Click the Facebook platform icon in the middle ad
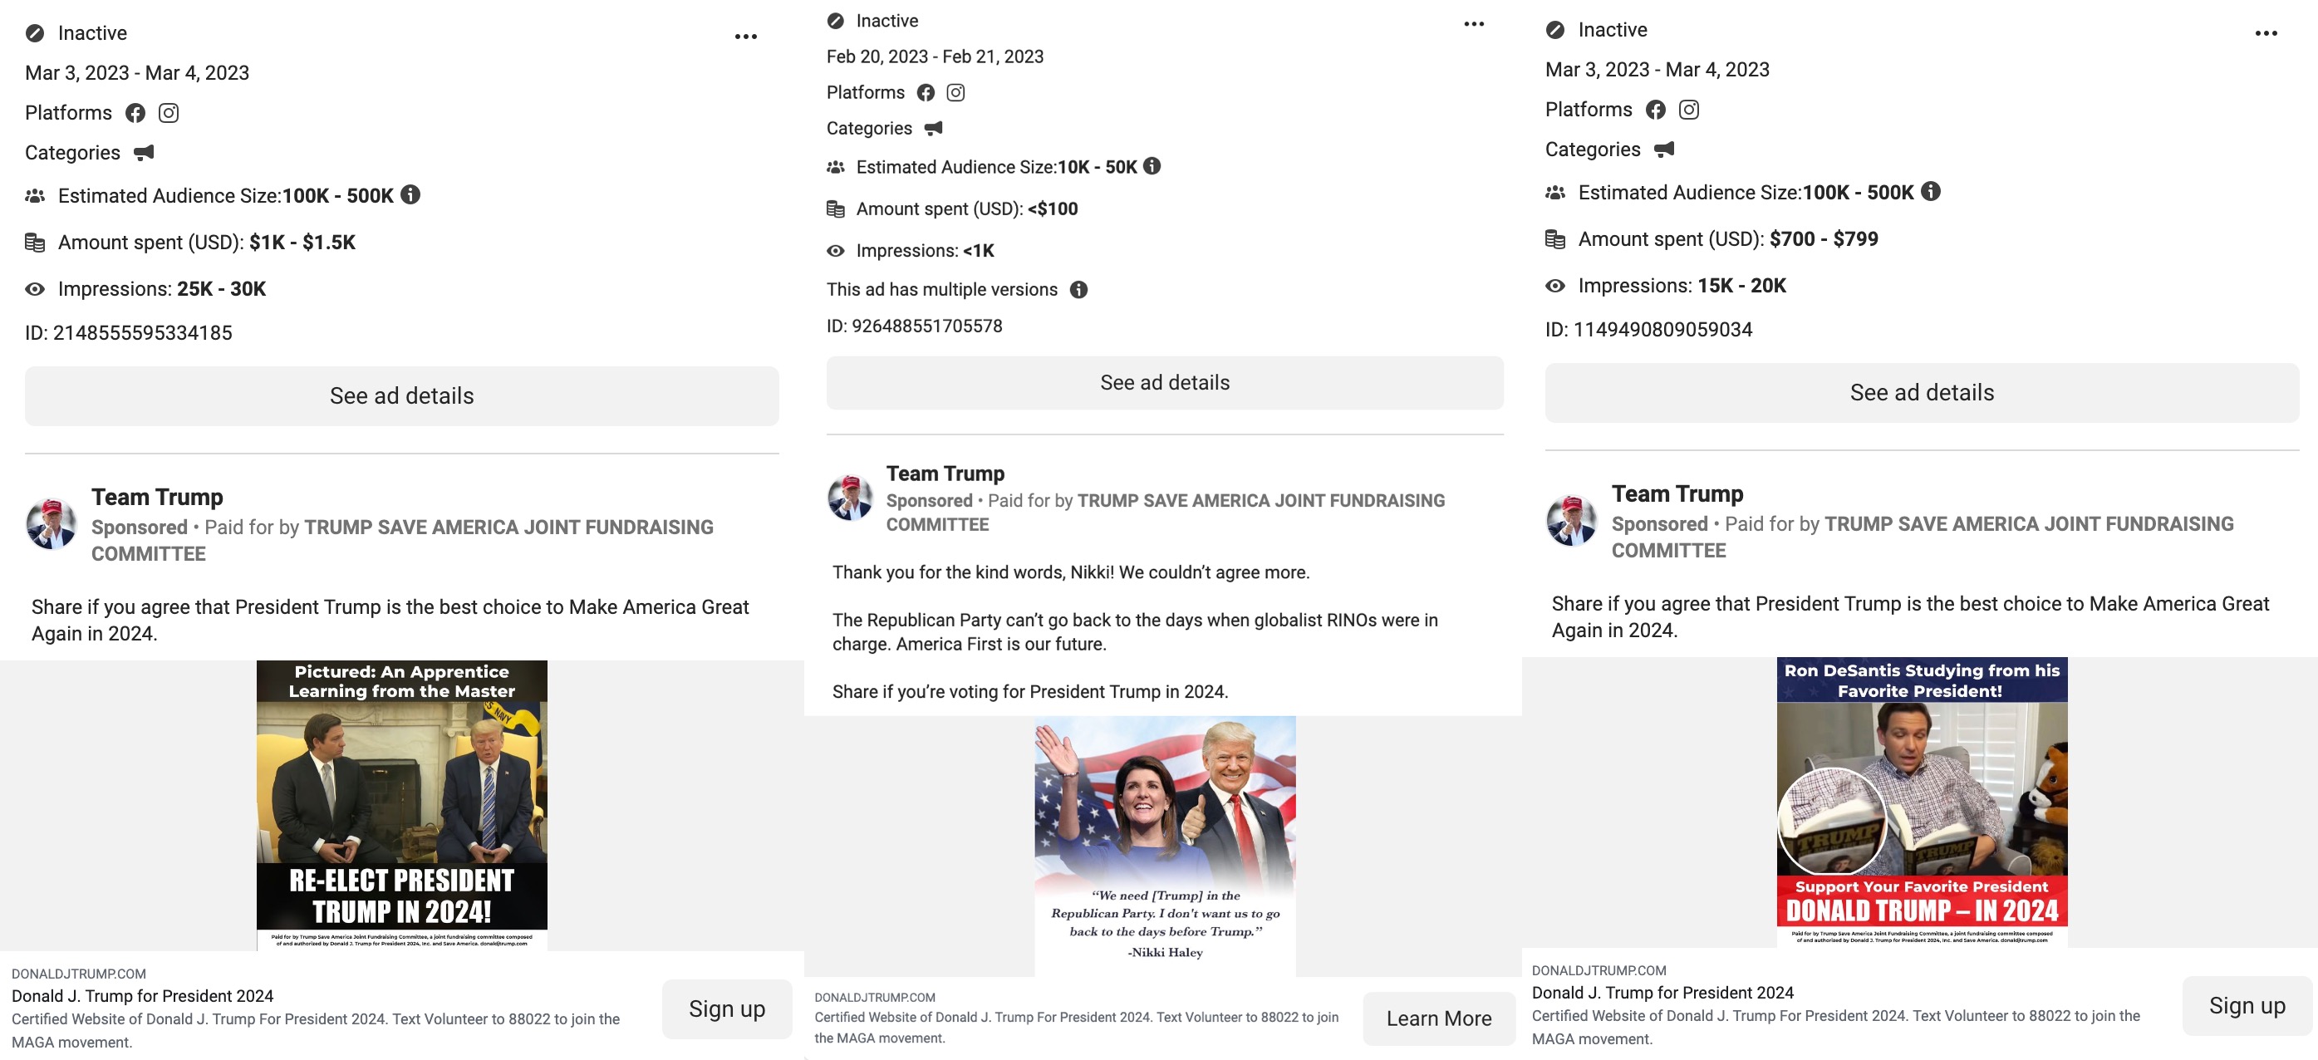 point(925,93)
